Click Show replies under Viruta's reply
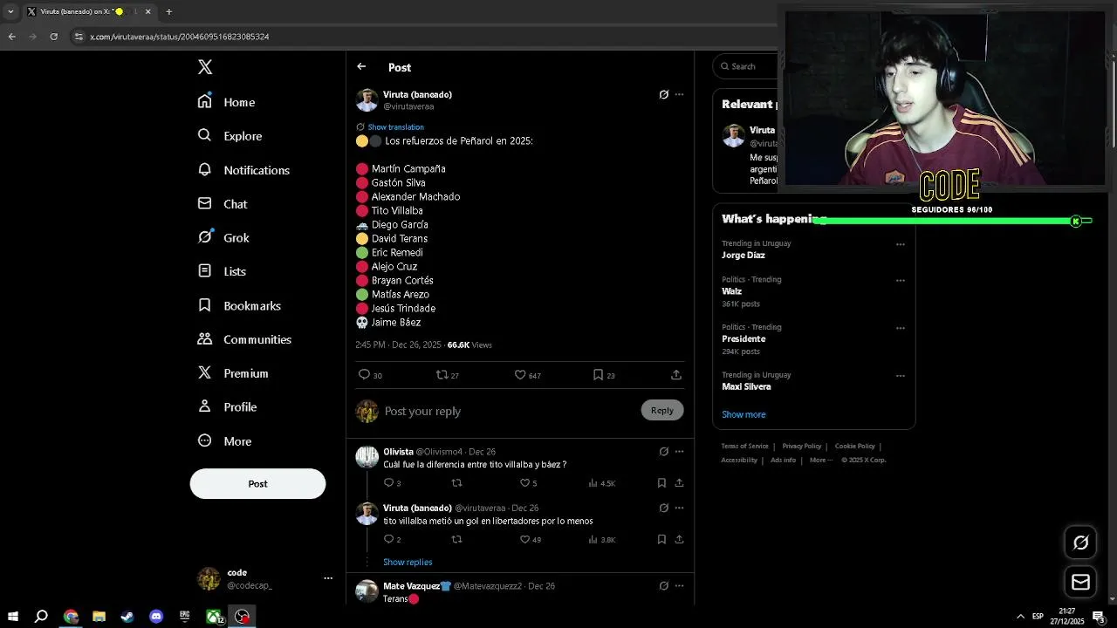The width and height of the screenshot is (1117, 628). coord(408,563)
